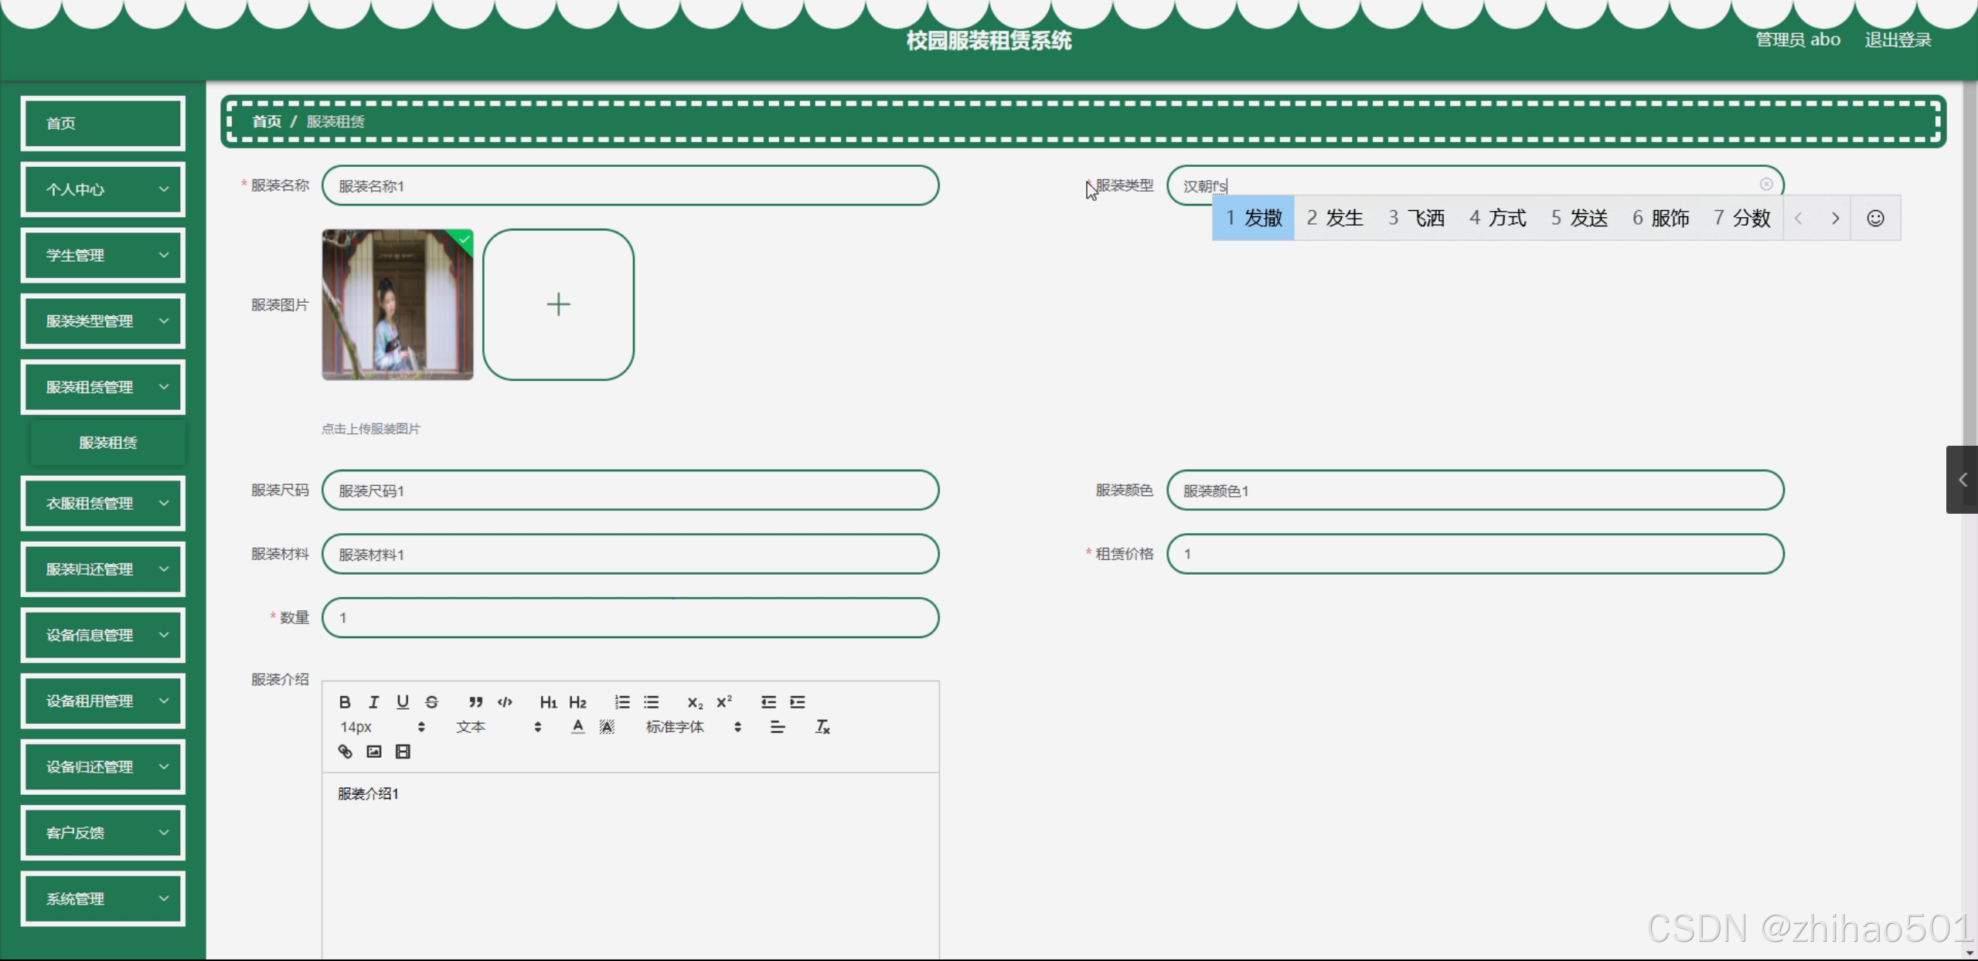Click the insert image icon

click(x=374, y=752)
